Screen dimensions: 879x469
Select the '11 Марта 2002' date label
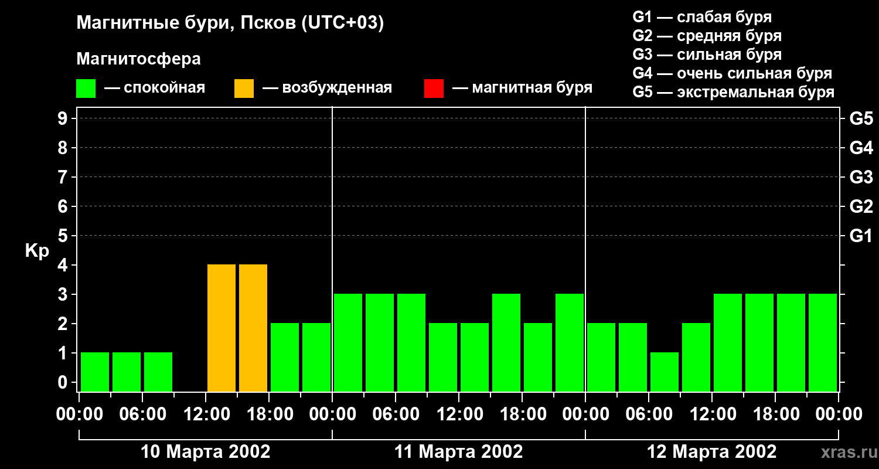(x=458, y=452)
